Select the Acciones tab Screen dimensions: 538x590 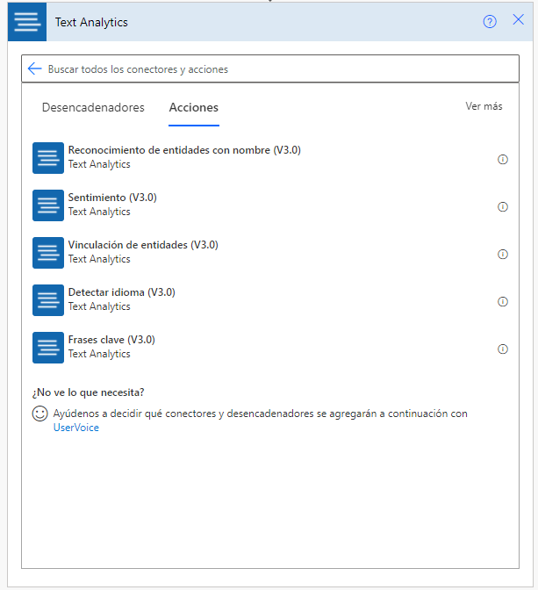tap(194, 108)
